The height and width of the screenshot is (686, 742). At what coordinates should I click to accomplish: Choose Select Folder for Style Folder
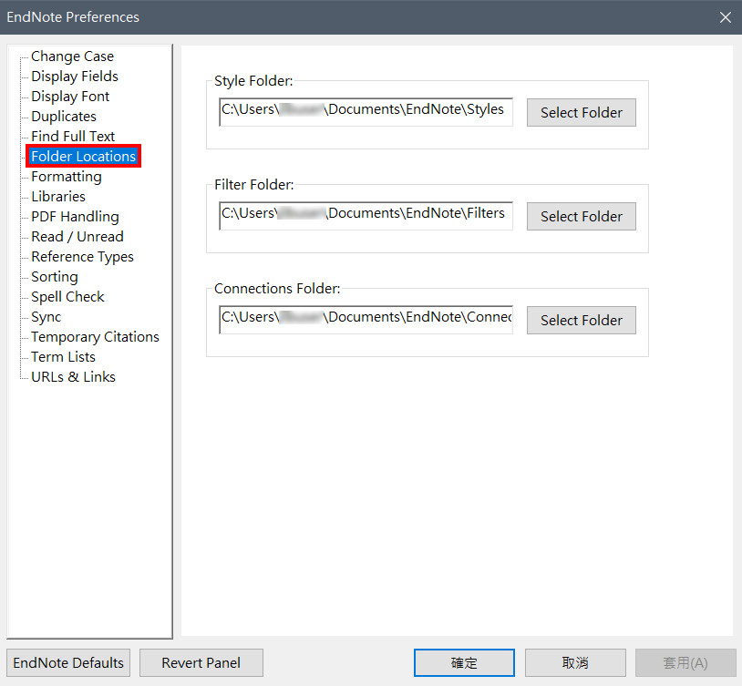(581, 113)
